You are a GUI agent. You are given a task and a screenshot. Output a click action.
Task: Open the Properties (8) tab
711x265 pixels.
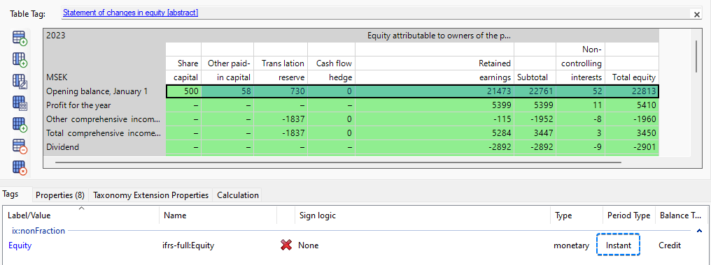pos(60,195)
